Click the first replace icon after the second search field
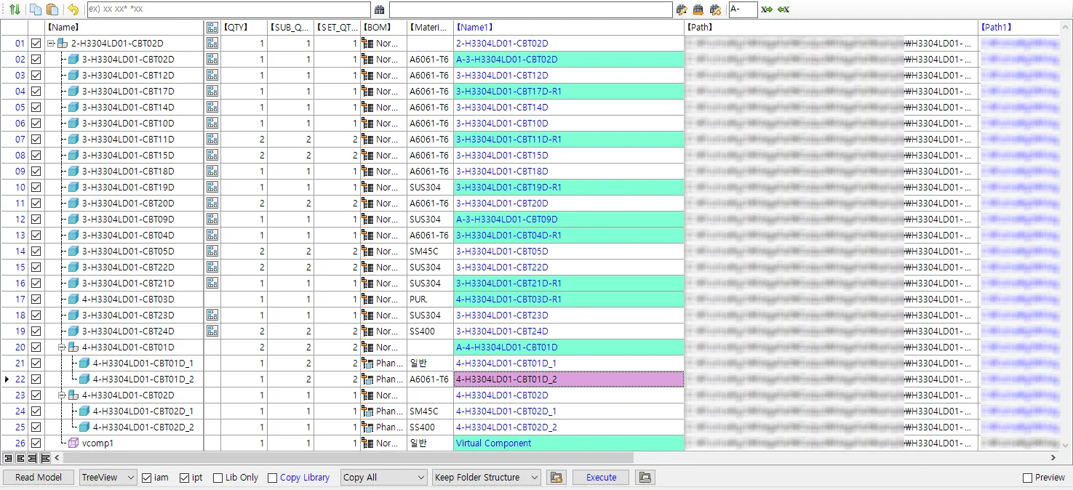 (682, 9)
